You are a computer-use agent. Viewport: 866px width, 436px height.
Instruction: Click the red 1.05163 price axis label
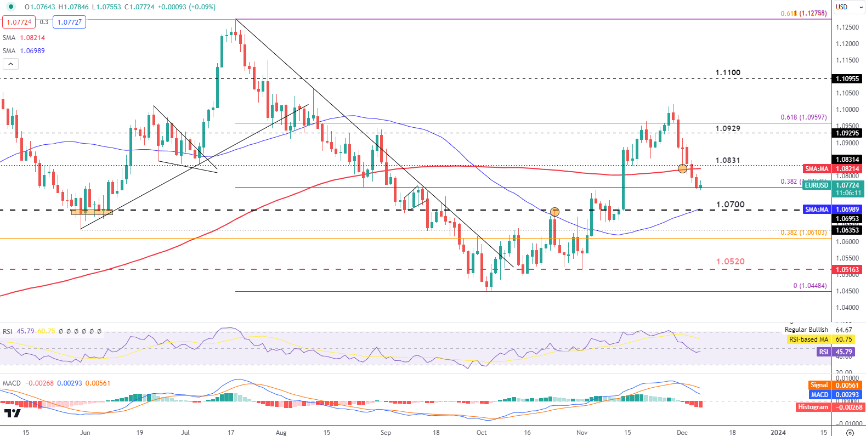point(847,270)
